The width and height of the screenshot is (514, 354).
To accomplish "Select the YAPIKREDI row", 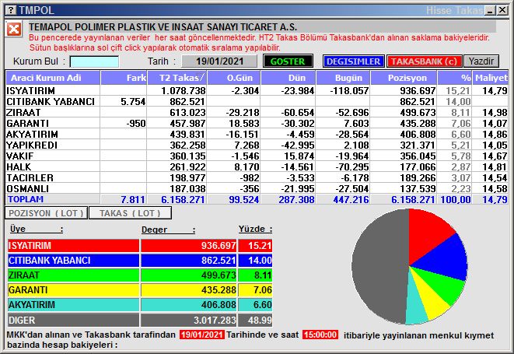I will pyautogui.click(x=257, y=145).
